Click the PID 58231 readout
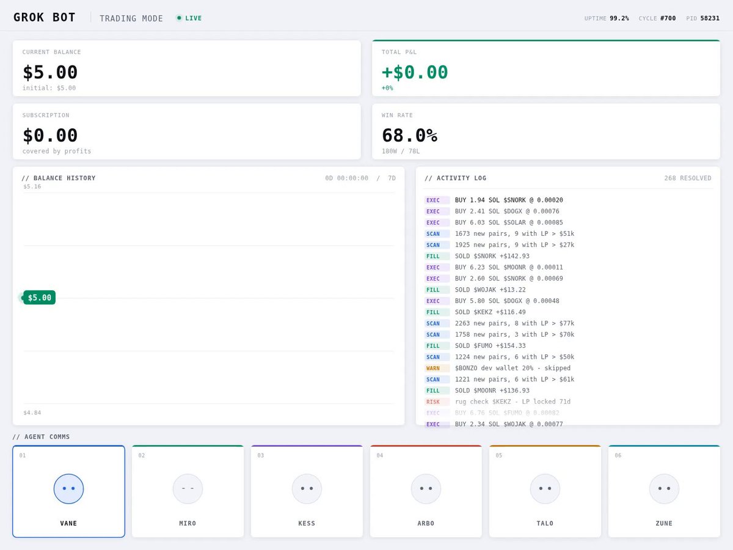The image size is (733, 550). tap(703, 18)
